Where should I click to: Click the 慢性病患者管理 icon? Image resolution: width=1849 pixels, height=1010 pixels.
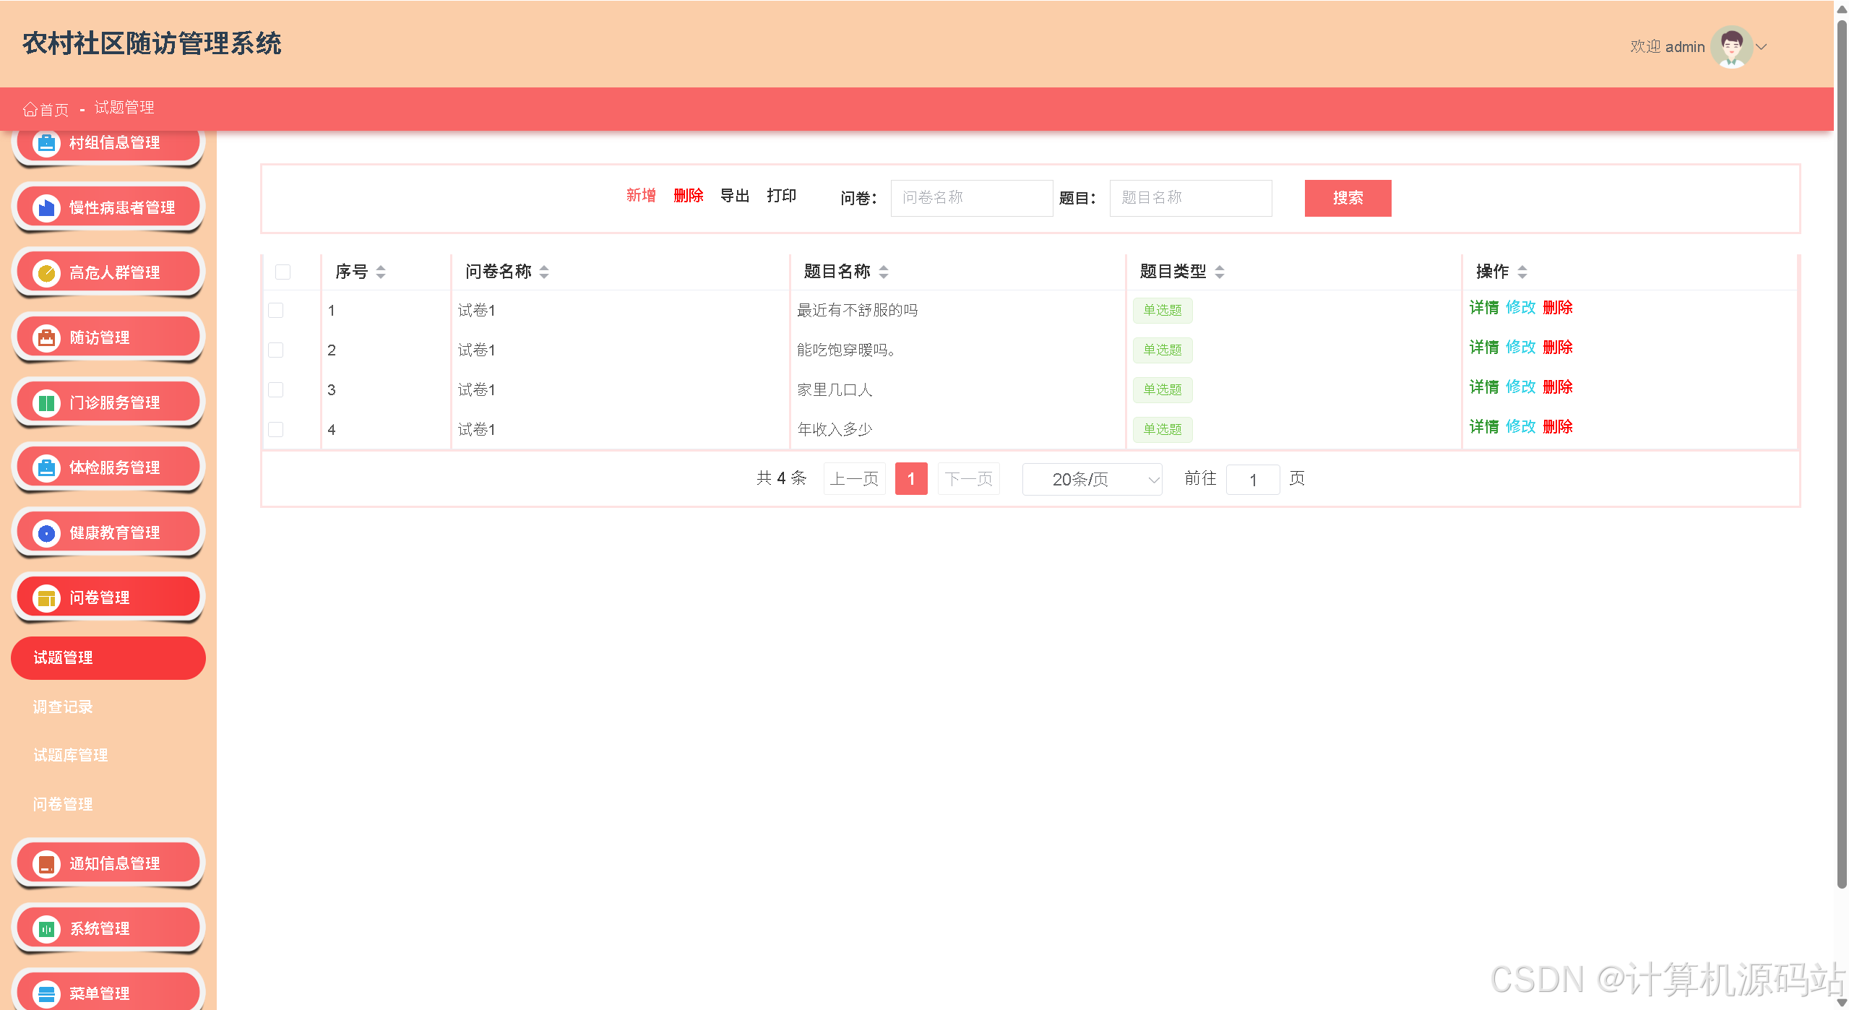pos(46,208)
